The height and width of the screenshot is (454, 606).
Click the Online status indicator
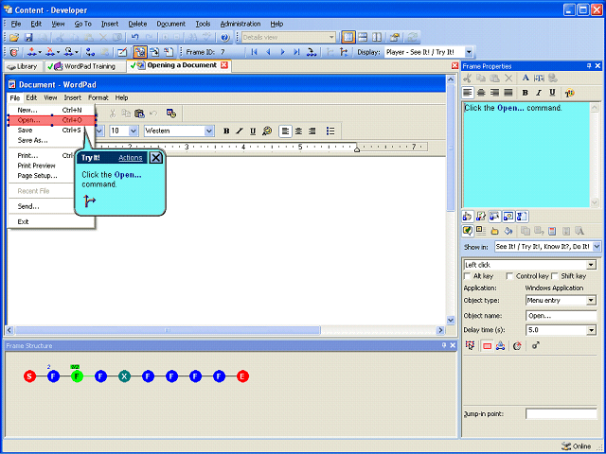(577, 446)
